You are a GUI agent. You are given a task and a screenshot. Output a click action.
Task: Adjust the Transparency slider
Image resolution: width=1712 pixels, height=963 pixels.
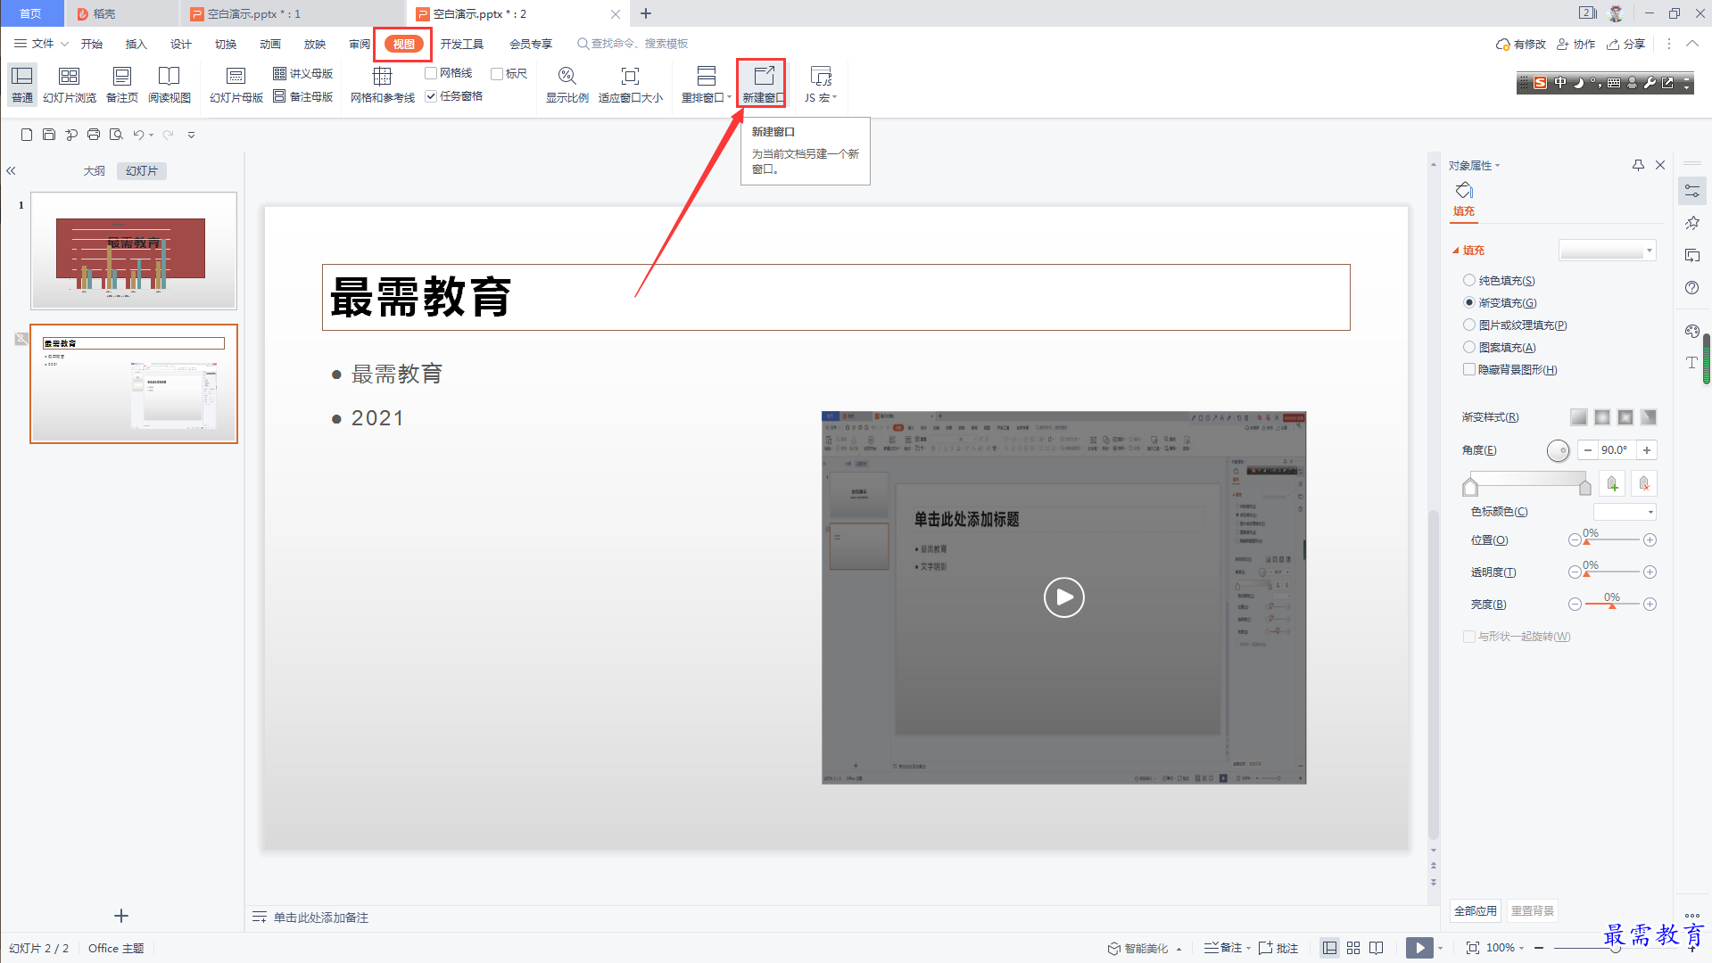point(1612,572)
